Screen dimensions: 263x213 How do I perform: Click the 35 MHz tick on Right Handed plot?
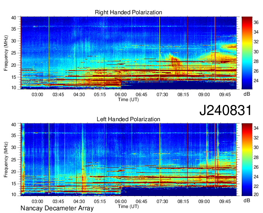(14, 29)
